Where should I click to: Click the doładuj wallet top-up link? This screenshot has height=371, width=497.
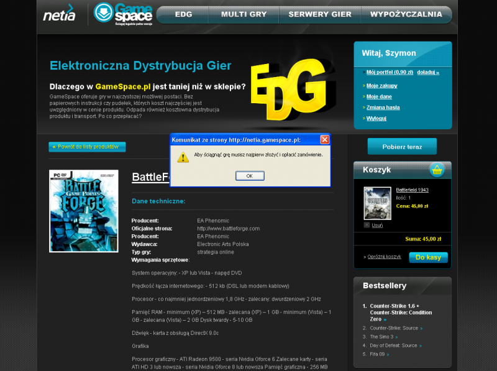click(427, 72)
